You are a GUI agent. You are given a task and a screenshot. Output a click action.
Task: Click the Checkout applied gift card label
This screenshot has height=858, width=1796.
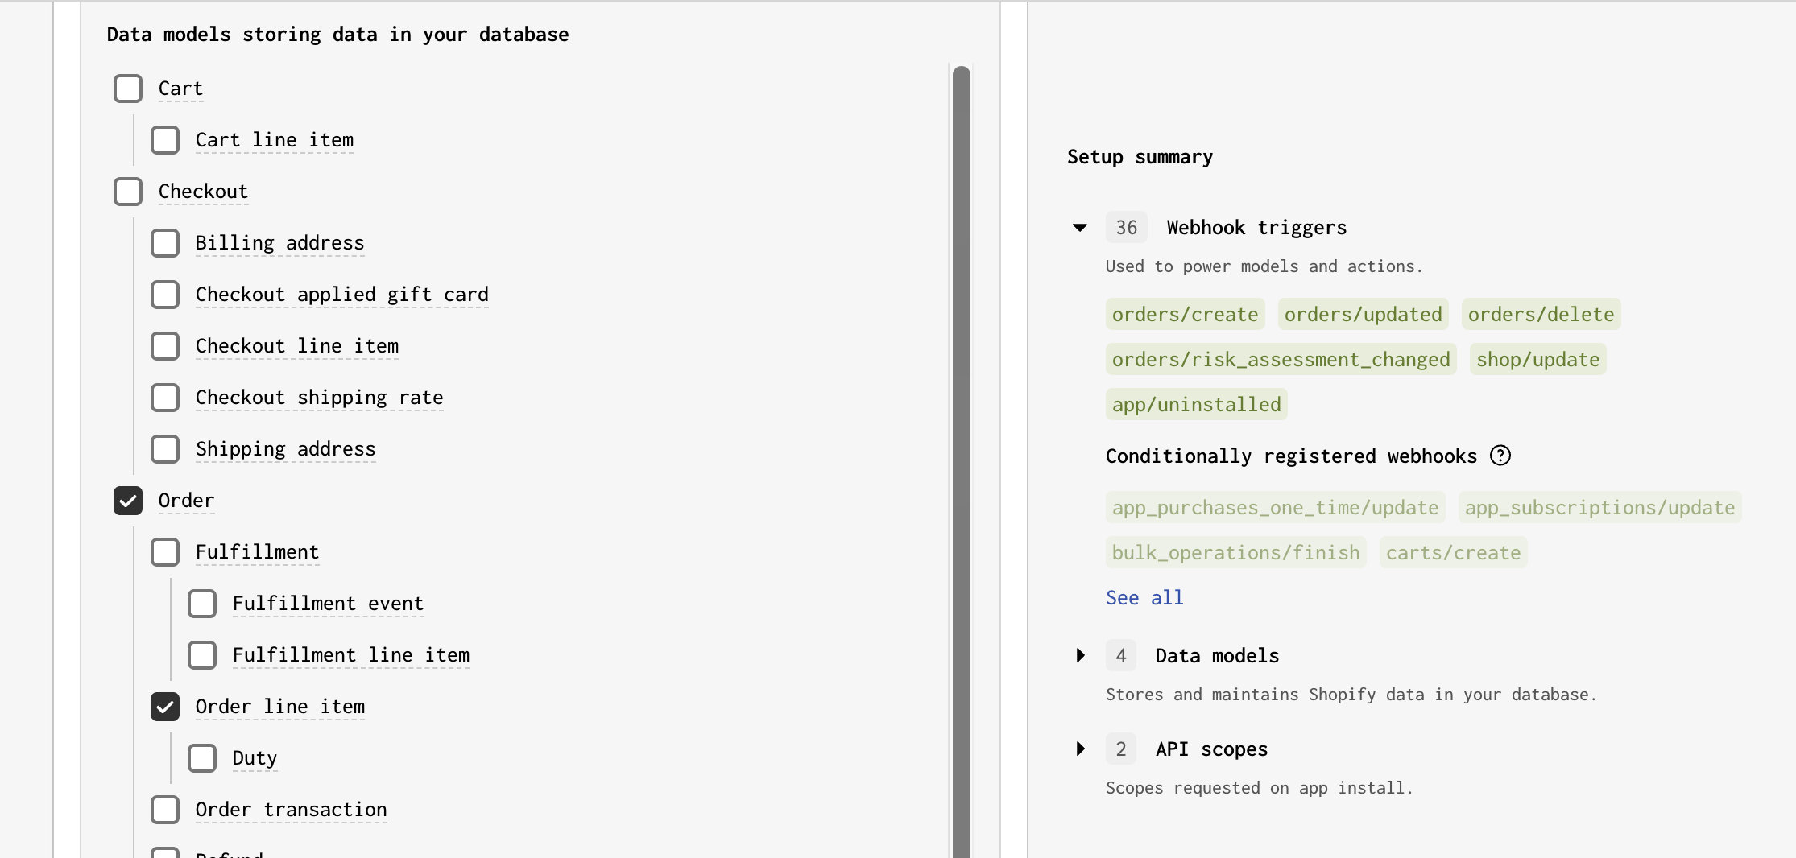click(x=341, y=295)
